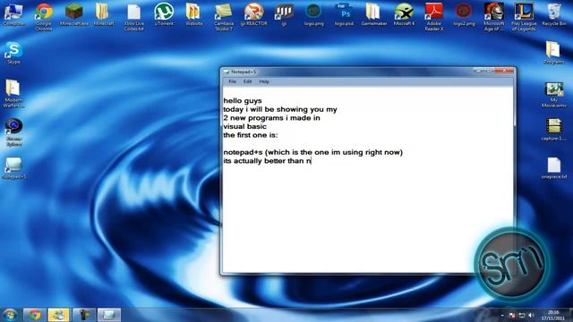This screenshot has width=573, height=322.
Task: Select the My Movie.wmv file
Action: [554, 94]
